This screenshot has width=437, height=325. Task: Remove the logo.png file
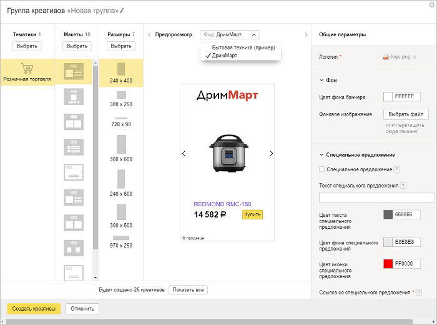pyautogui.click(x=415, y=57)
